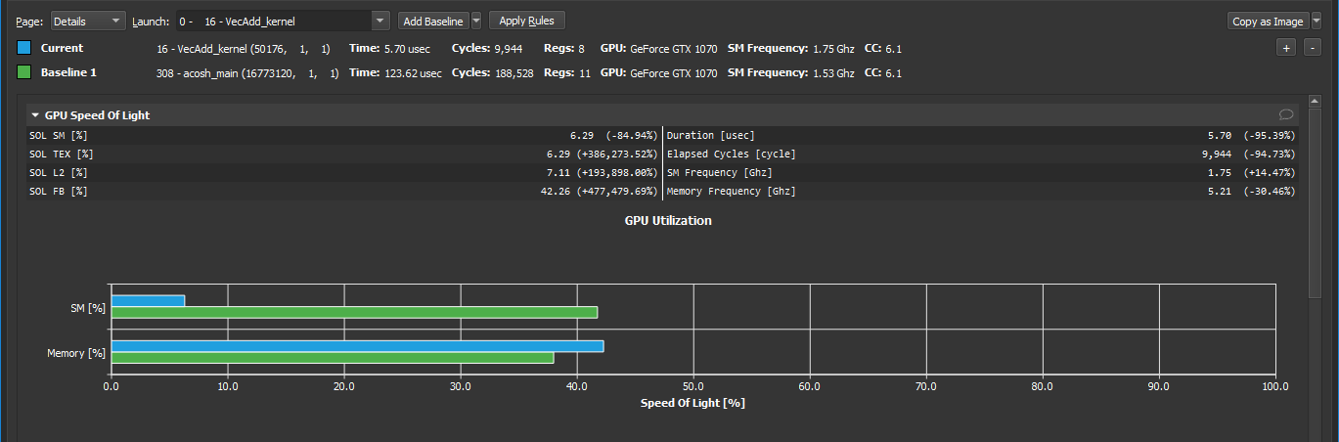Image resolution: width=1339 pixels, height=442 pixels.
Task: Click the SOL FB [%] metric row
Action: [x=342, y=191]
